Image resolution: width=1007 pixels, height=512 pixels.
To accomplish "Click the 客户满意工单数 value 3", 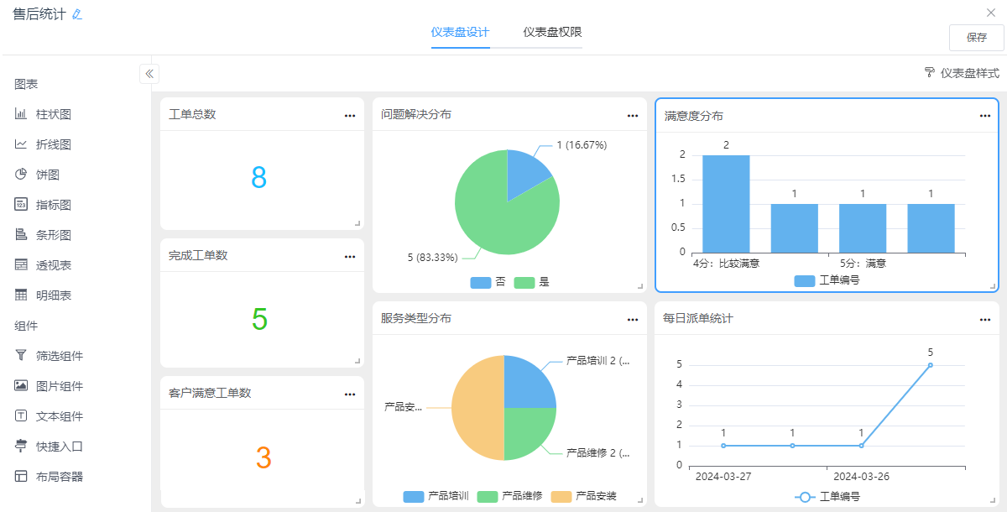I will pos(263,458).
